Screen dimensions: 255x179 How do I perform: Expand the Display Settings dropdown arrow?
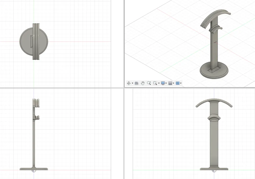click(166, 83)
